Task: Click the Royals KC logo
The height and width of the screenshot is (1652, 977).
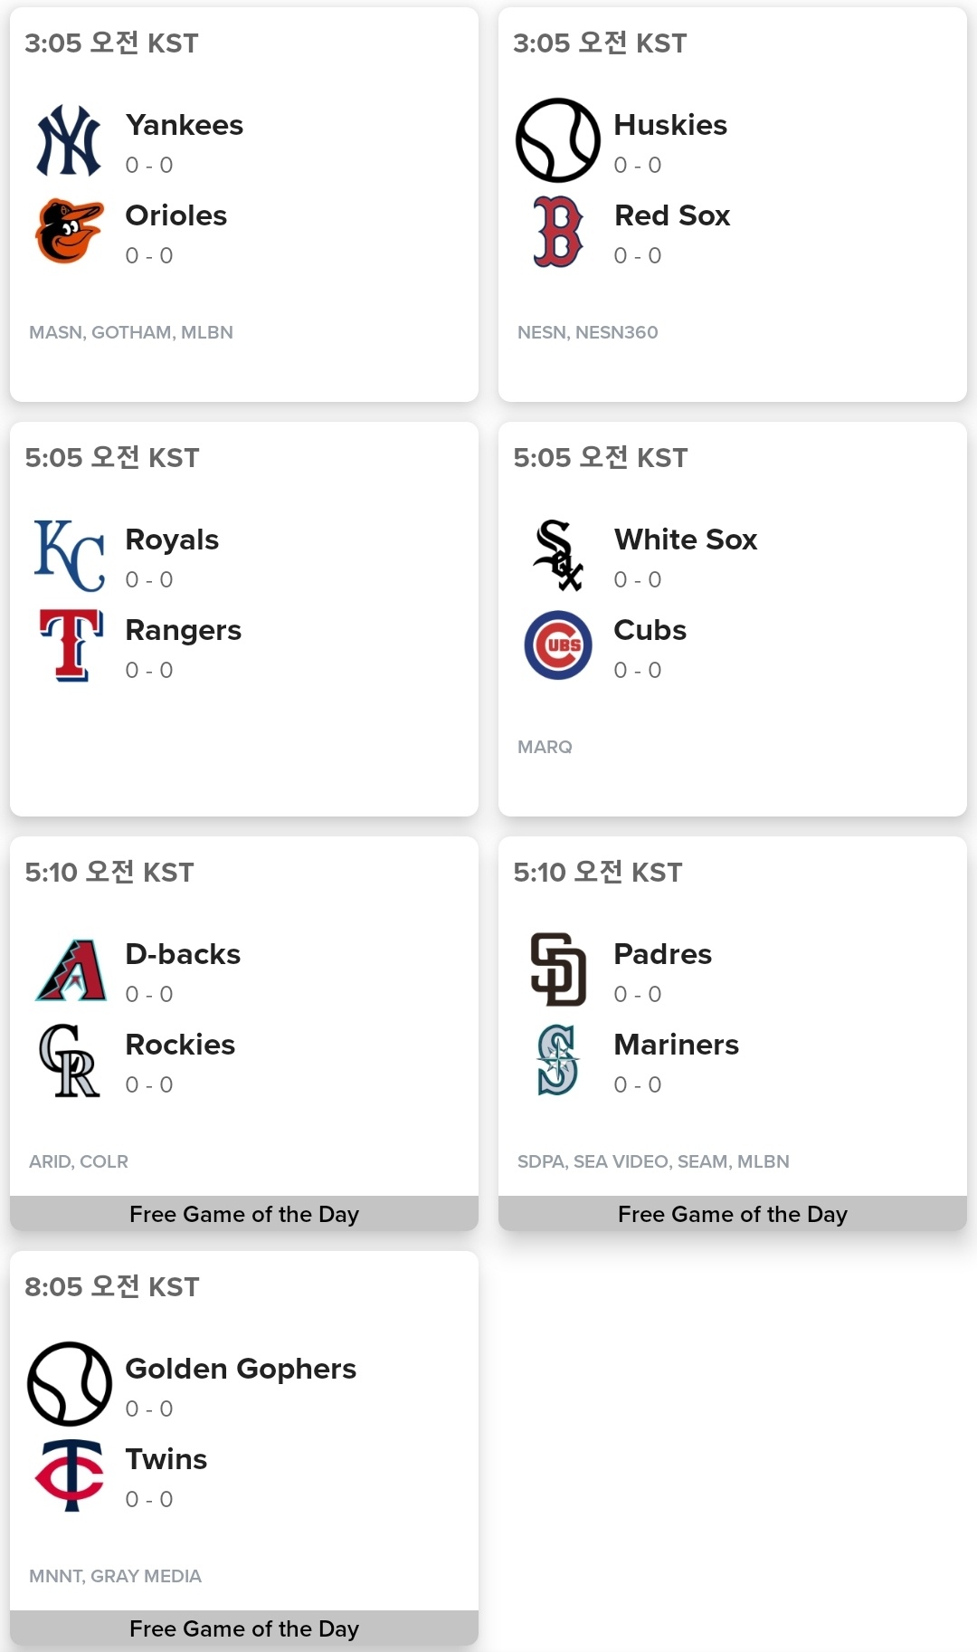Action: pyautogui.click(x=69, y=555)
